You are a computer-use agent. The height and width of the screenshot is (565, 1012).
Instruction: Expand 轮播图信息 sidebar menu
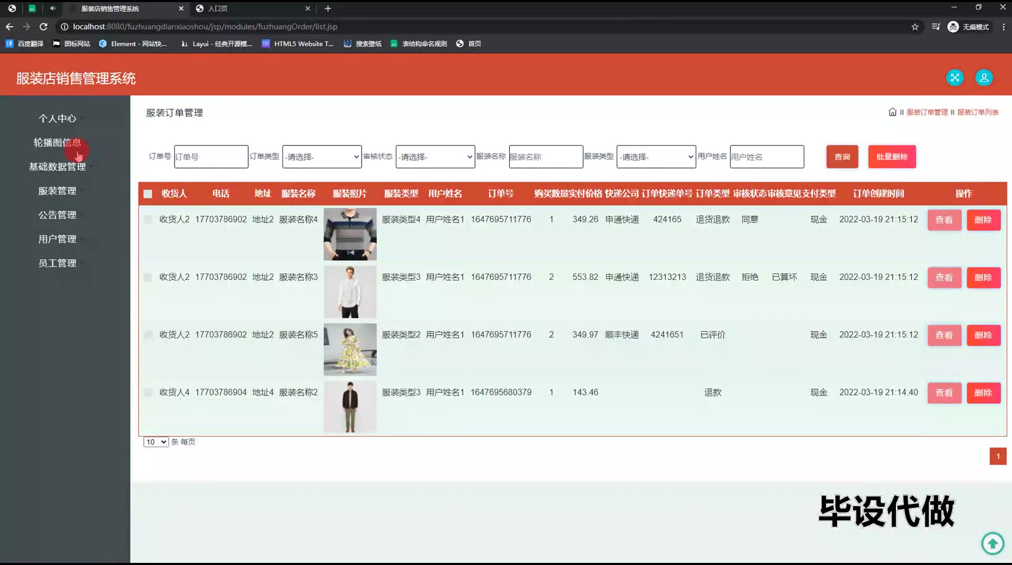coord(57,142)
